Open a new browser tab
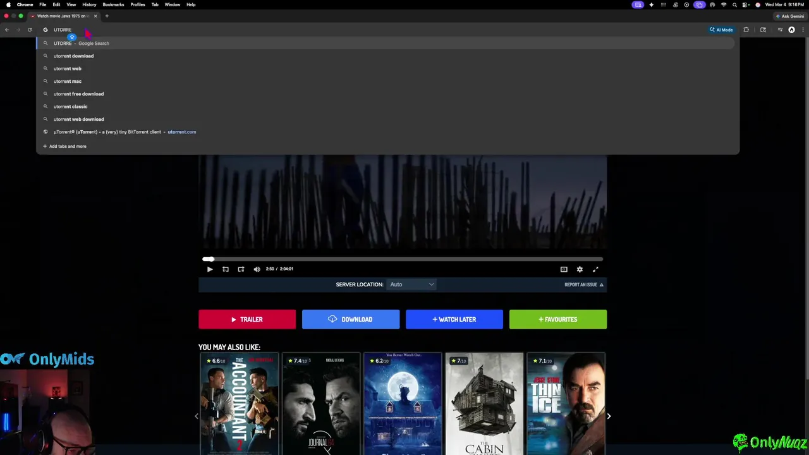The image size is (809, 455). [107, 16]
